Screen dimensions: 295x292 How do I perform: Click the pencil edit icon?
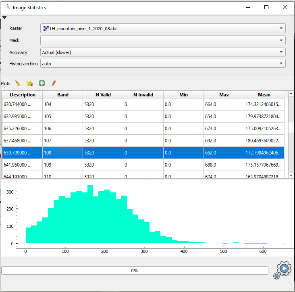point(53,83)
